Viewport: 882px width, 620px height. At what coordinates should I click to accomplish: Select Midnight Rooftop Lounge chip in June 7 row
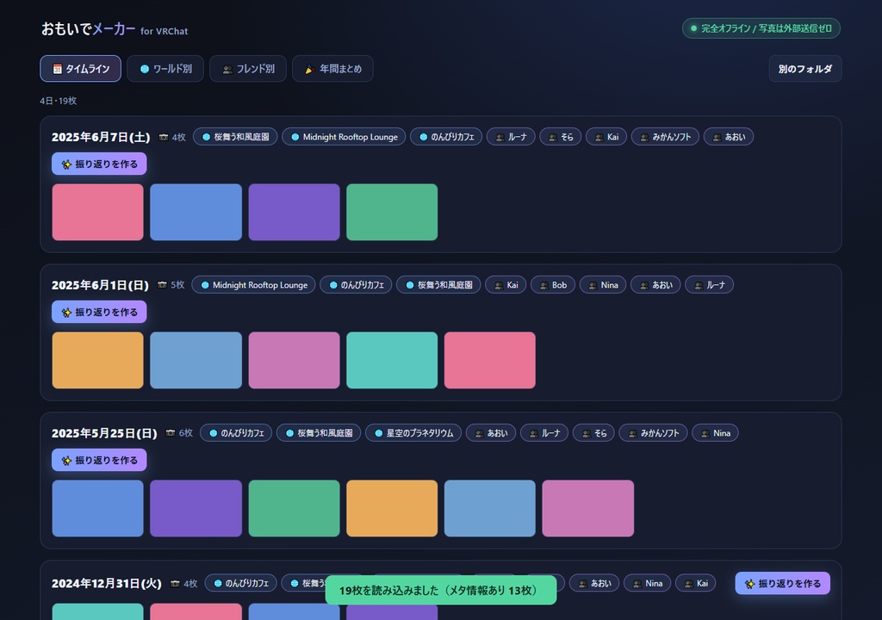tap(344, 137)
